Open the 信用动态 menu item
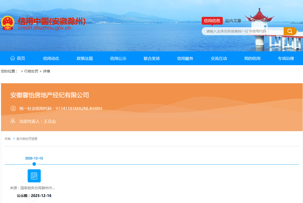 pyautogui.click(x=51, y=58)
